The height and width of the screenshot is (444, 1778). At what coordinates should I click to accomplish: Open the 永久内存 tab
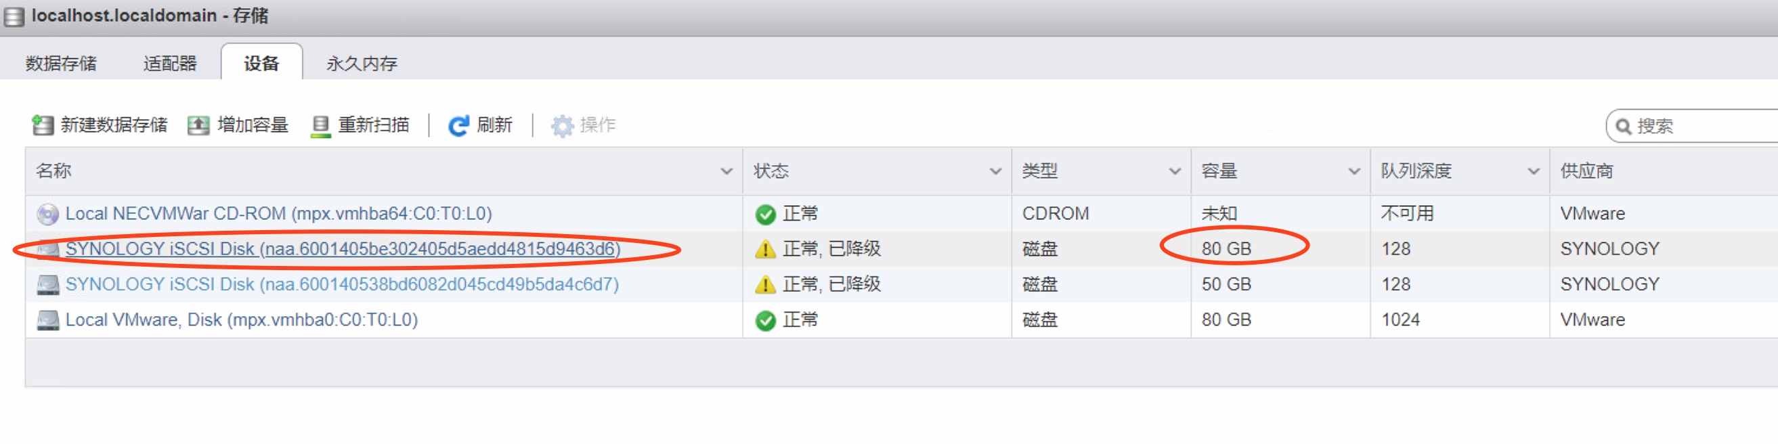point(362,64)
